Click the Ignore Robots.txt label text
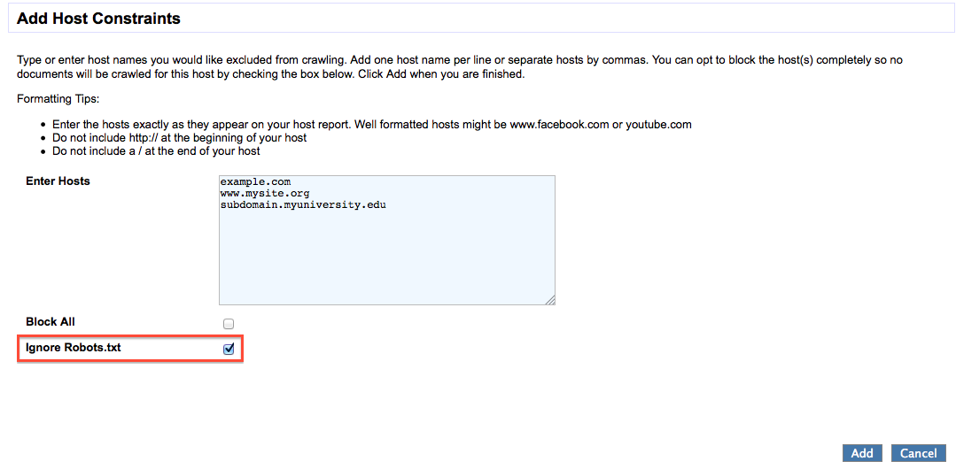The width and height of the screenshot is (956, 469). (73, 348)
